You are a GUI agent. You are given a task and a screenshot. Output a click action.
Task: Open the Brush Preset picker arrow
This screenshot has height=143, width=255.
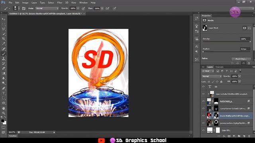[19, 8]
